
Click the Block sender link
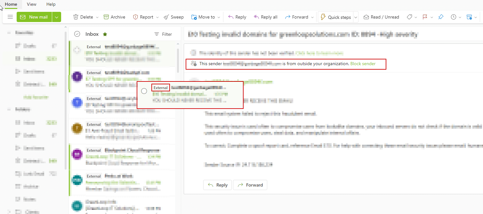[363, 64]
